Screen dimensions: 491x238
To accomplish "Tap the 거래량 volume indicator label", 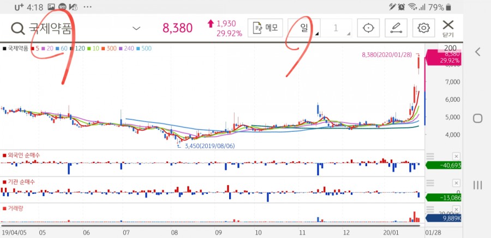I will (13, 208).
